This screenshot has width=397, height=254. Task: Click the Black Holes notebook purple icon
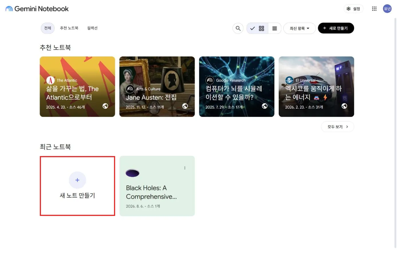(x=133, y=173)
